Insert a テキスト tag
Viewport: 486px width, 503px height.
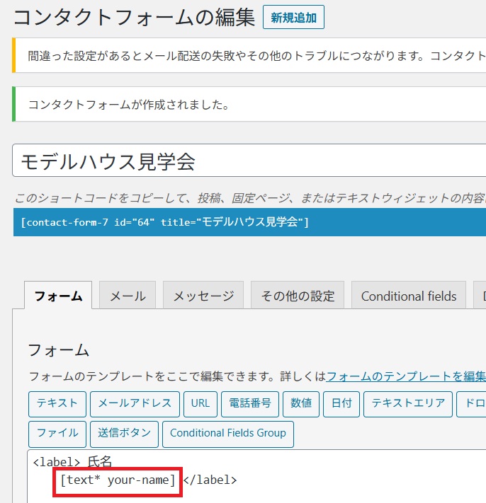57,404
